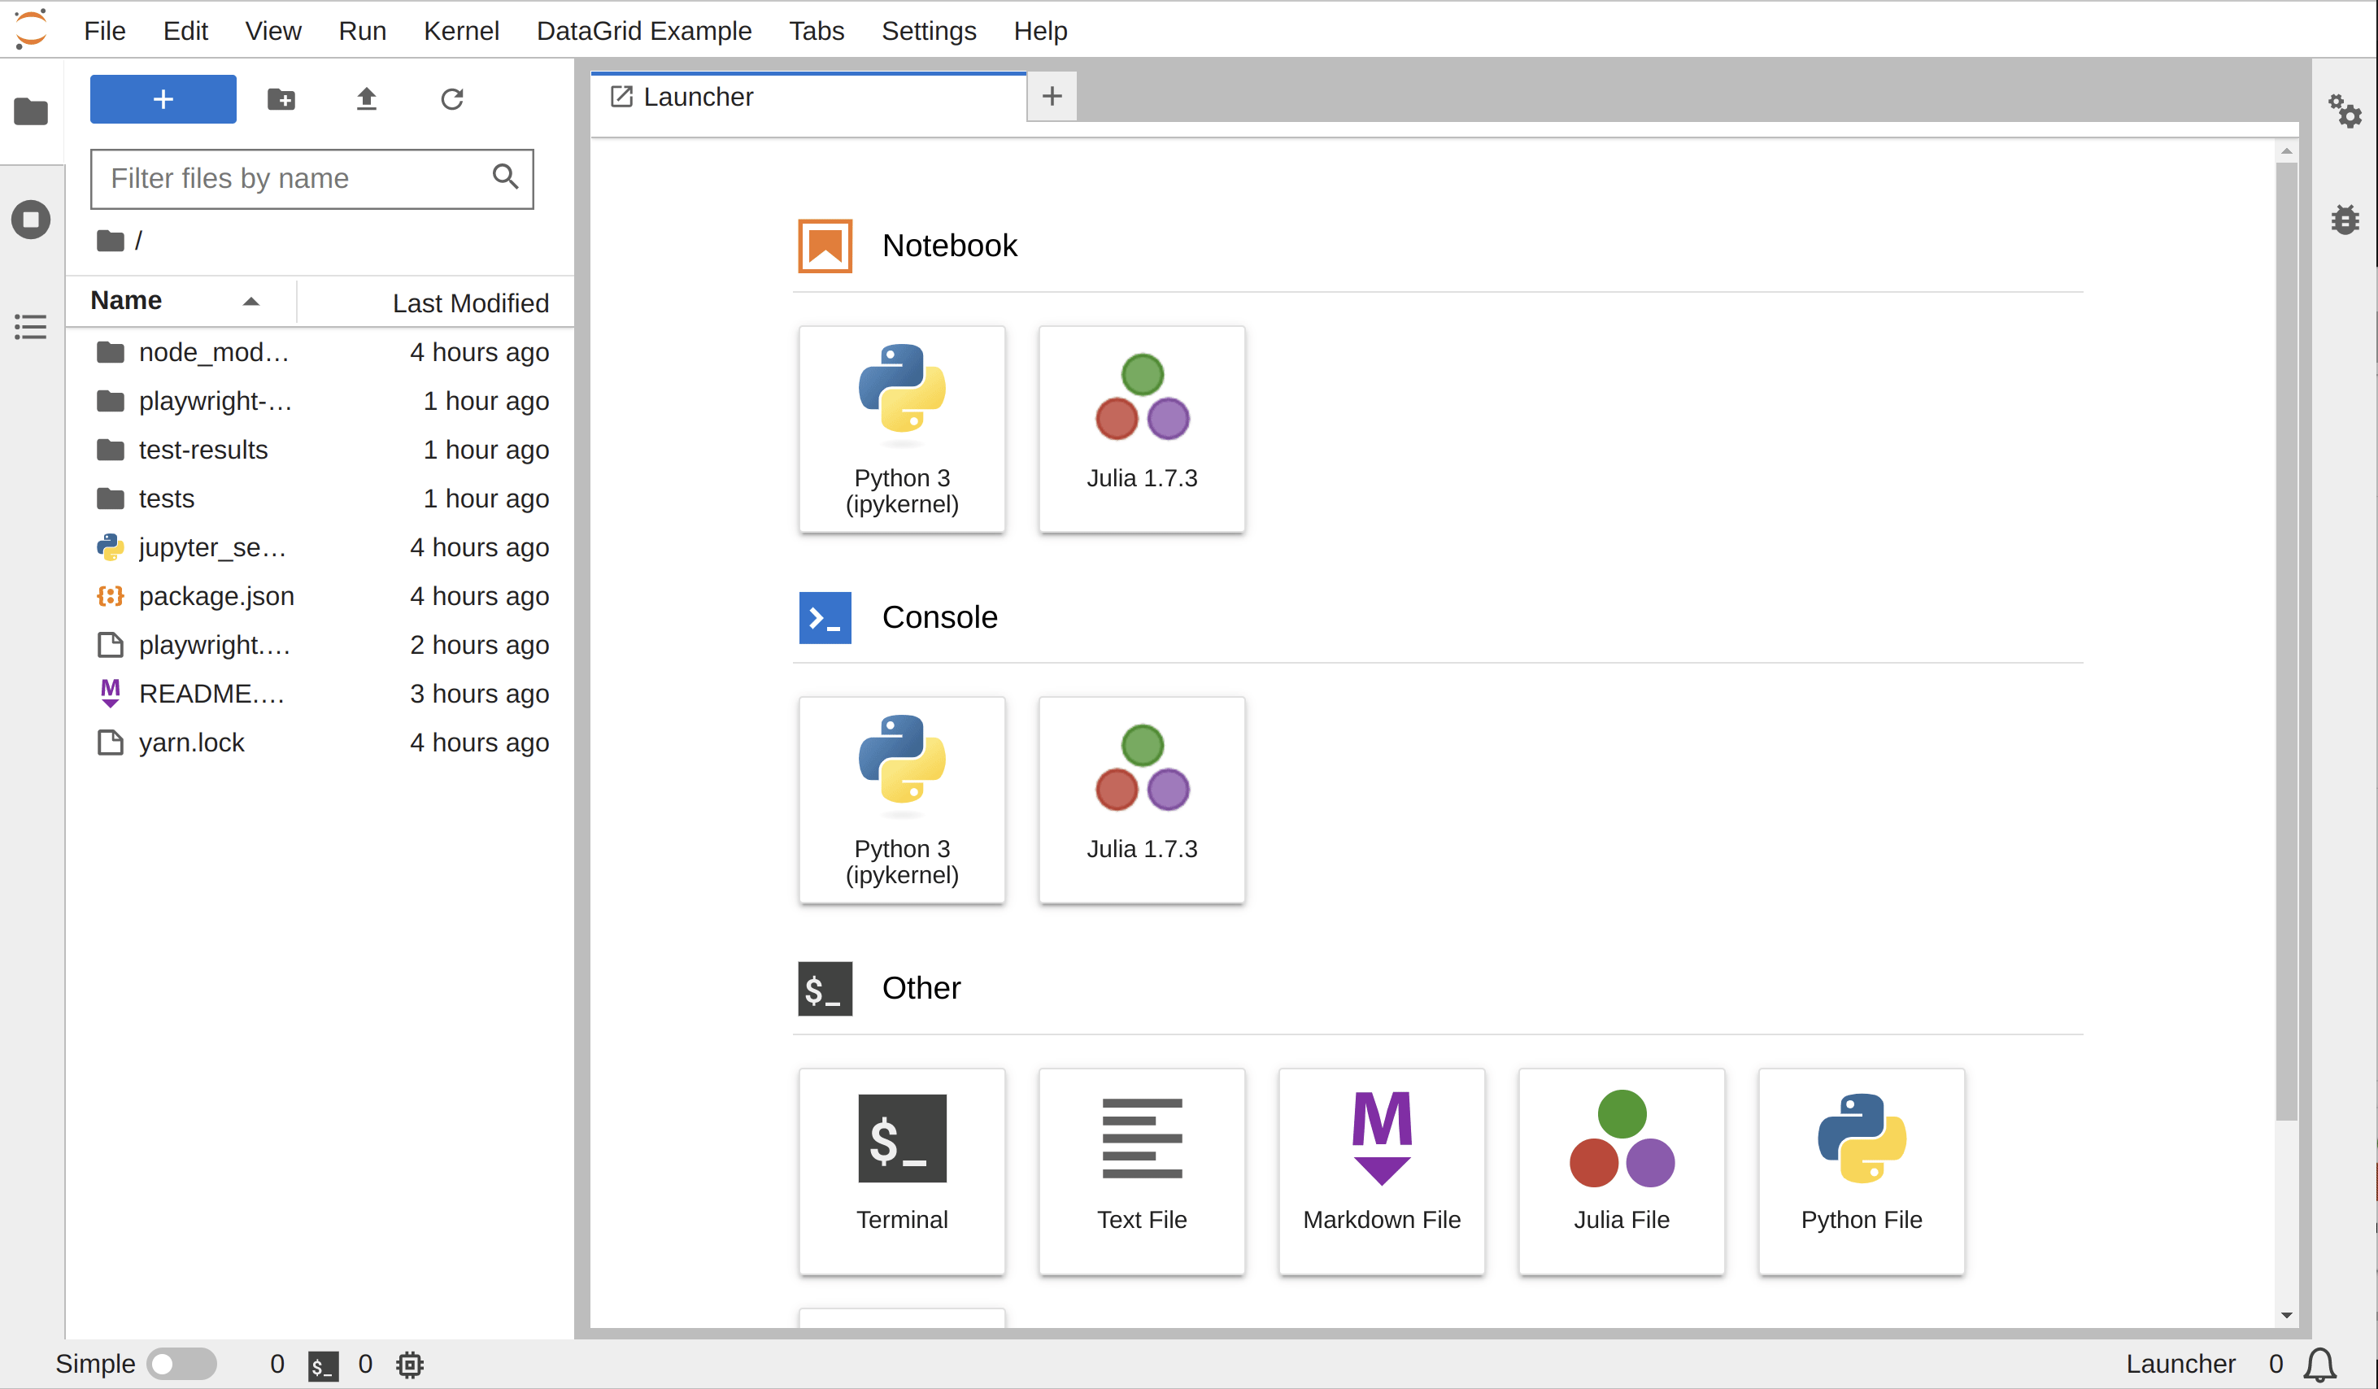Image resolution: width=2378 pixels, height=1389 pixels.
Task: Click upload files button in sidebar
Action: 365,99
